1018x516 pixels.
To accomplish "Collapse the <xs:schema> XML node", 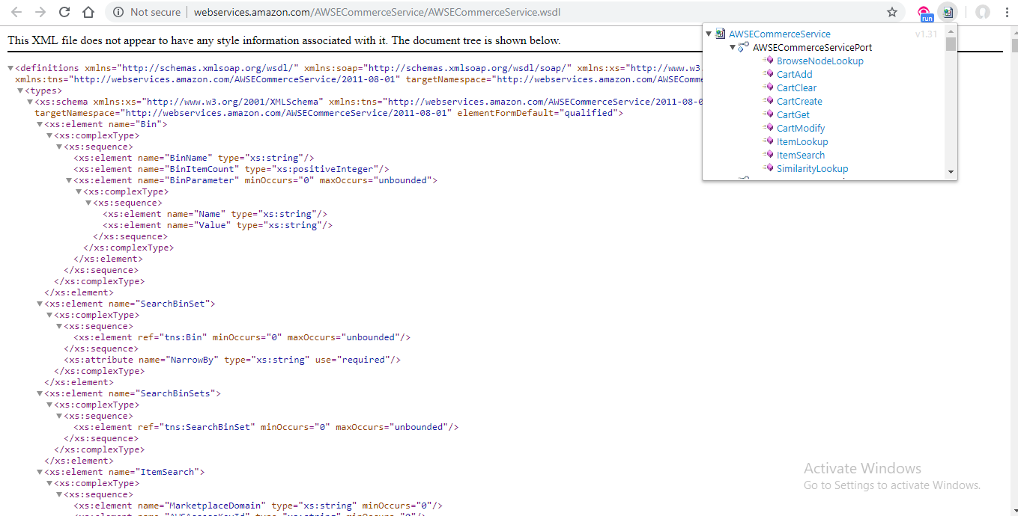I will coord(31,102).
